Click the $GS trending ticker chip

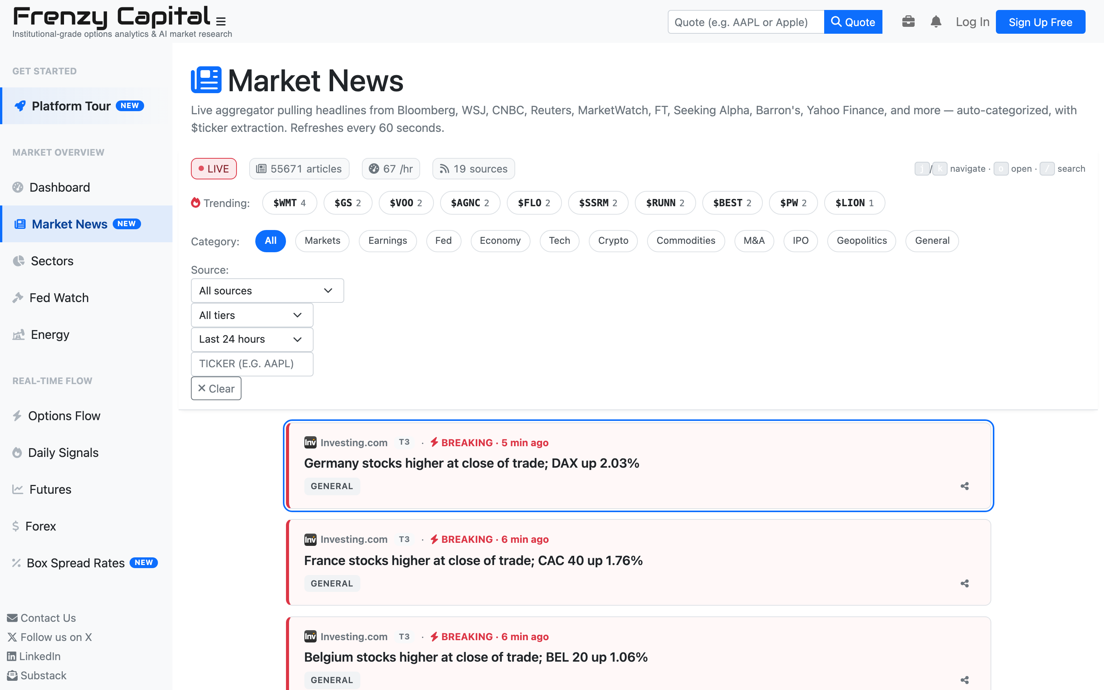coord(348,203)
